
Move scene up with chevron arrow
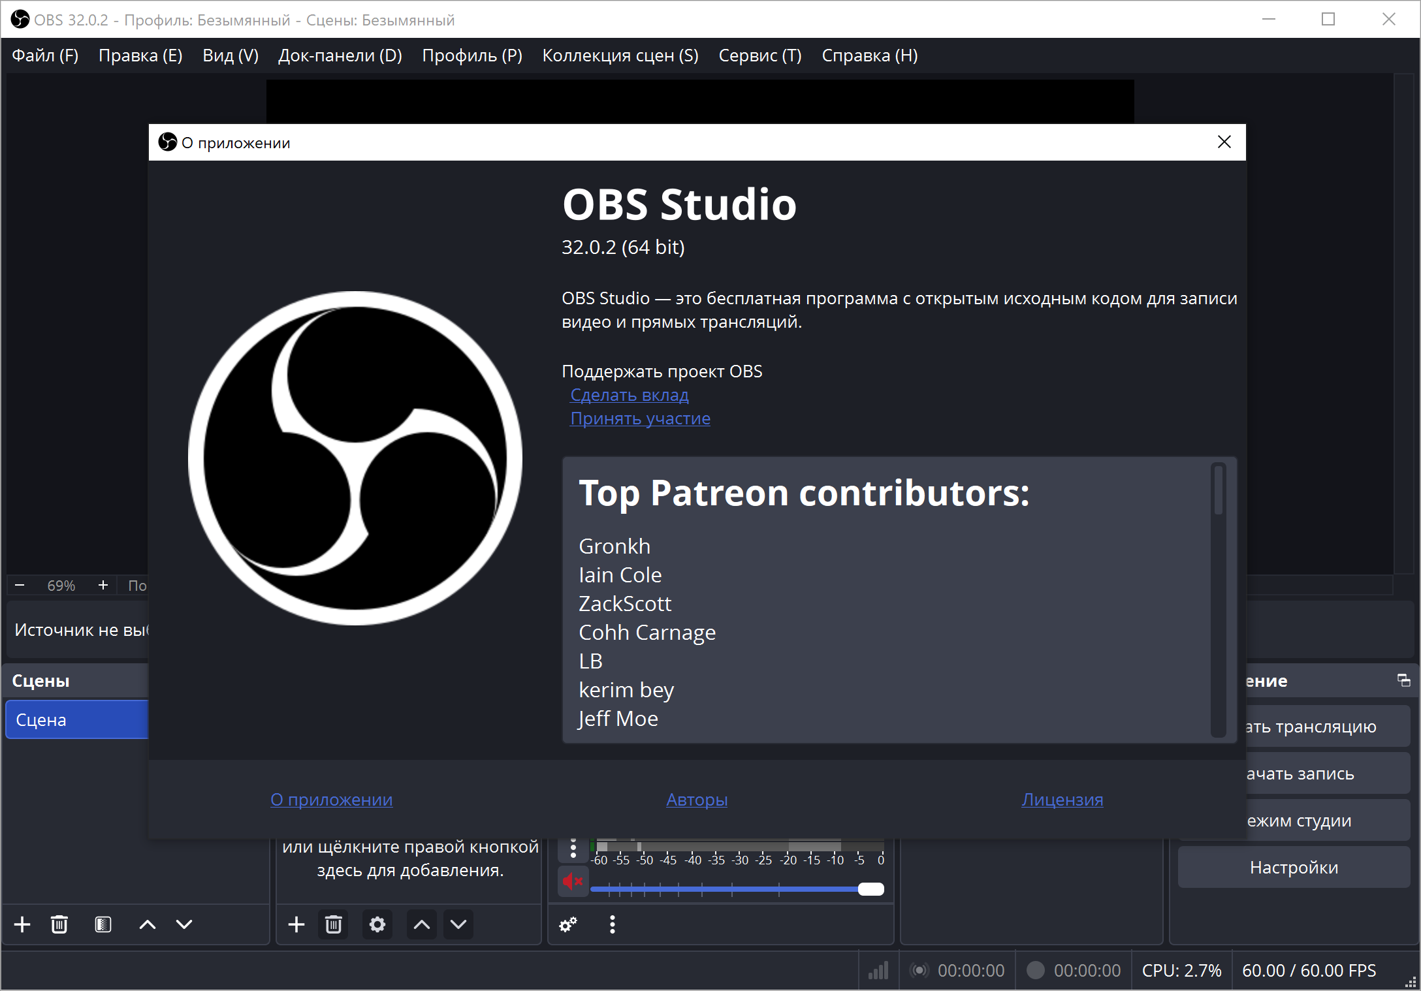tap(148, 924)
